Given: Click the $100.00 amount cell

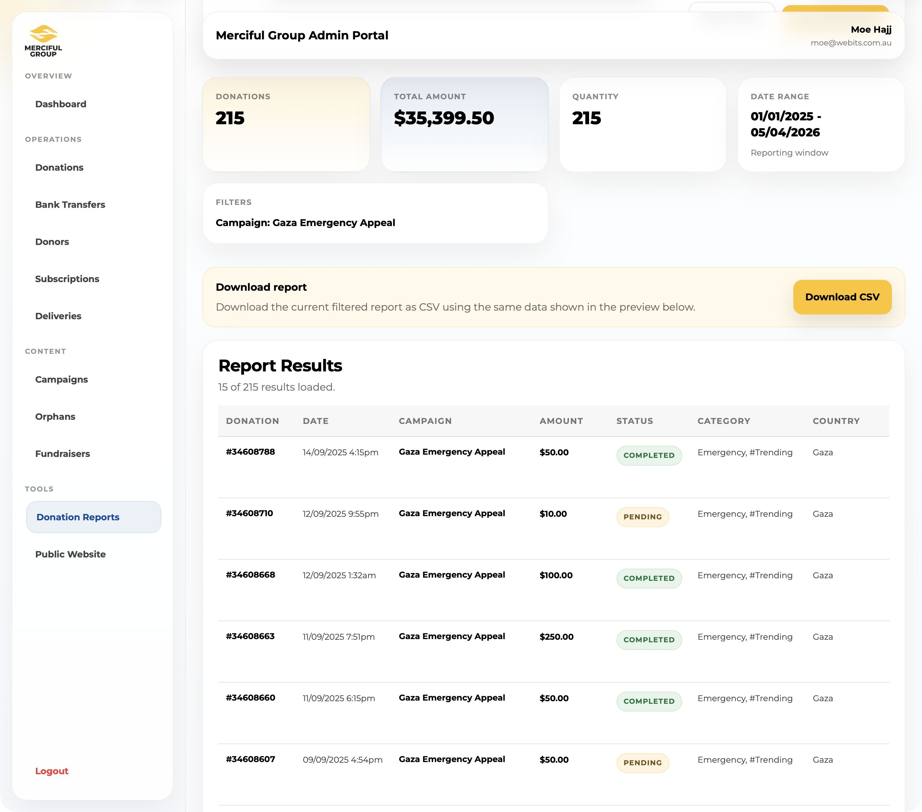Looking at the screenshot, I should click(x=556, y=575).
